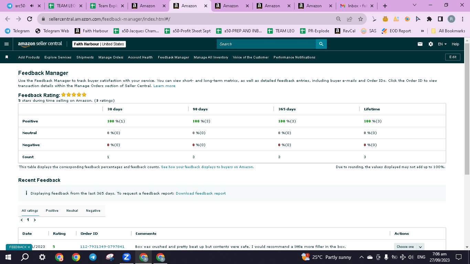Open the bear extension icon

385,19
